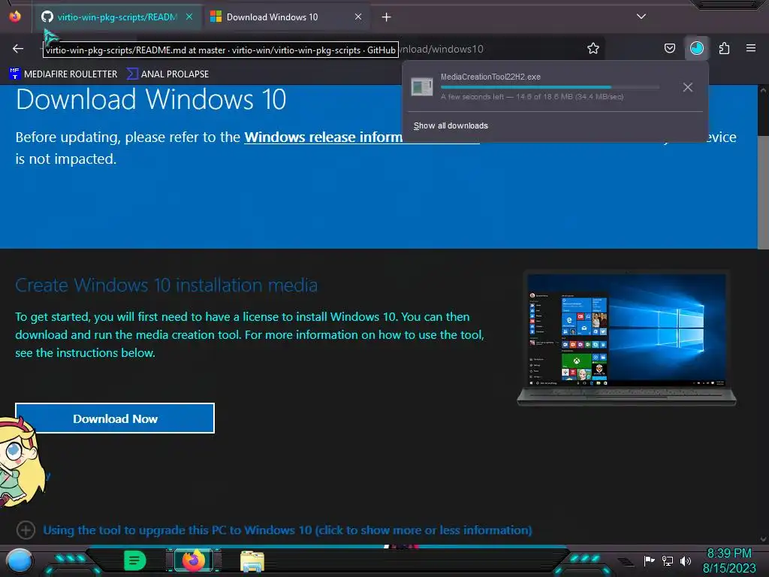769x577 pixels.
Task: Click the download progress bar
Action: (x=550, y=87)
